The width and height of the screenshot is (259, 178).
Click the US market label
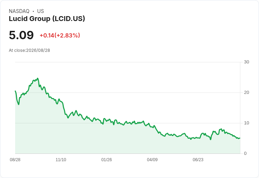click(40, 11)
